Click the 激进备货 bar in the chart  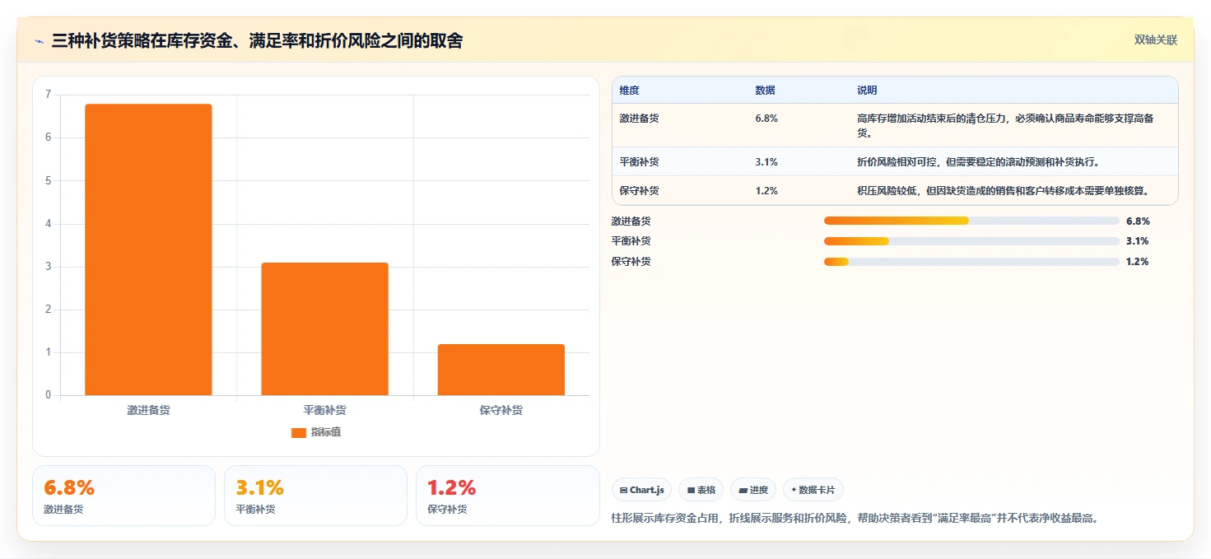pos(148,249)
